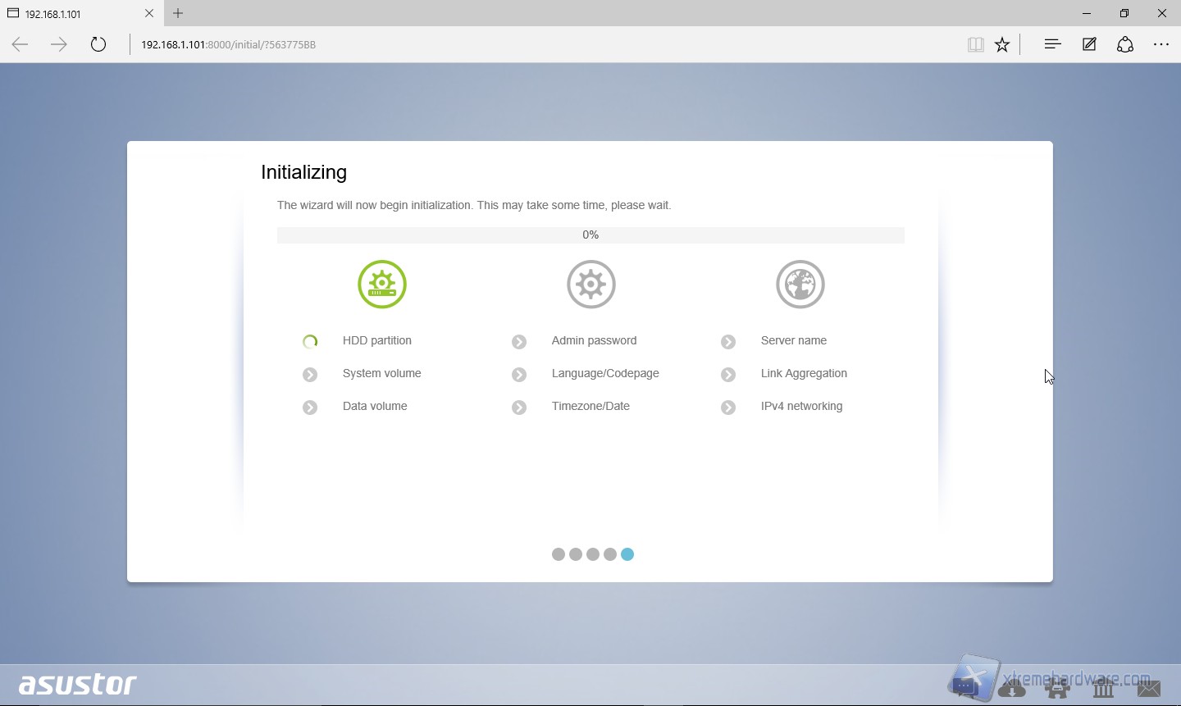Screen dimensions: 1181x706
Task: Select the third wizard step dot
Action: pyautogui.click(x=593, y=554)
